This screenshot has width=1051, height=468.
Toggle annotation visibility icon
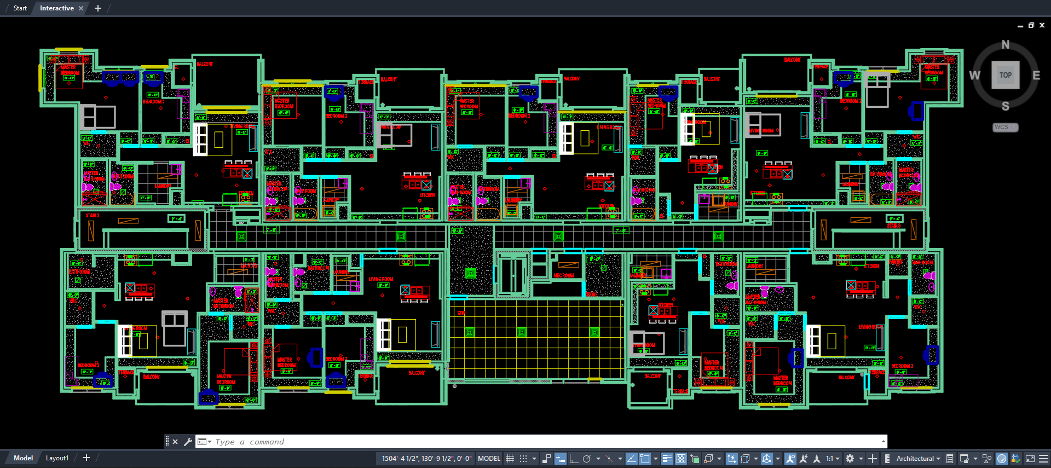coord(790,459)
